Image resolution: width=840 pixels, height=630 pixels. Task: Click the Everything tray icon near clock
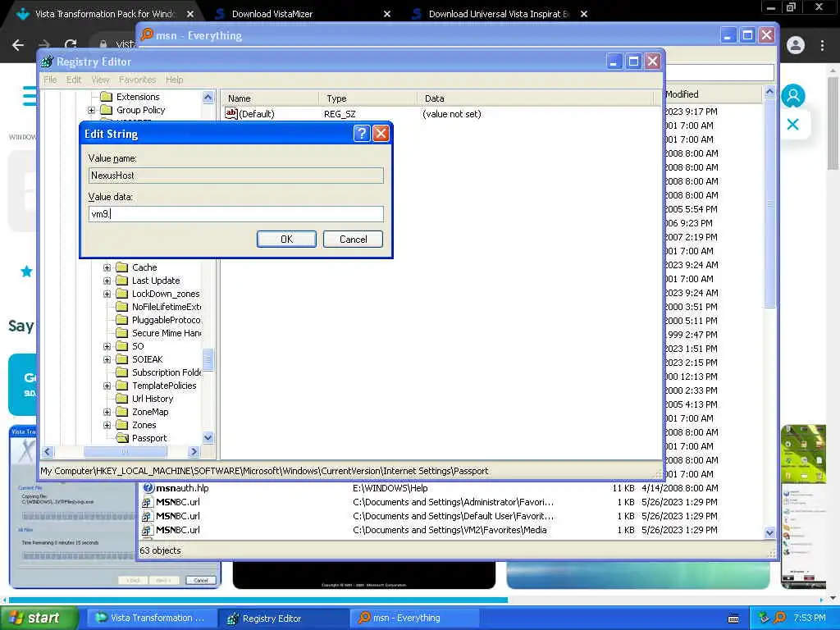point(779,618)
